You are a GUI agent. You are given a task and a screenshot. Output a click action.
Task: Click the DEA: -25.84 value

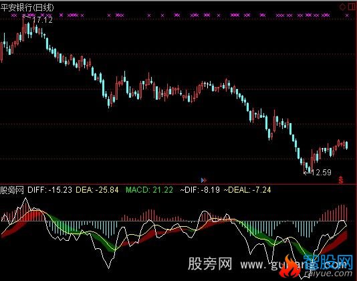[97, 189]
